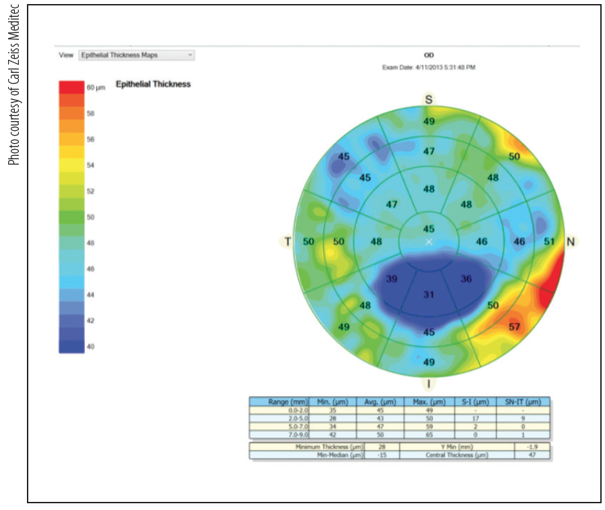This screenshot has height=510, width=605.
Task: Click the Carl Zeiss Meditec photo credit
Action: (13, 84)
